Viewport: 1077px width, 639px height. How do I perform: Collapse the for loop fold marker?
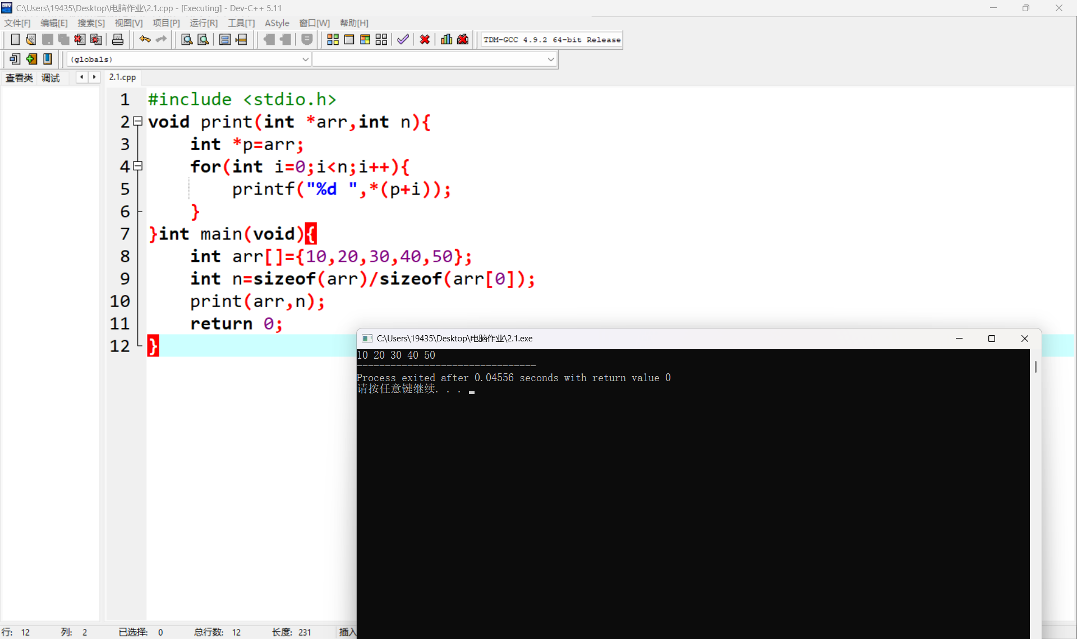pyautogui.click(x=138, y=166)
